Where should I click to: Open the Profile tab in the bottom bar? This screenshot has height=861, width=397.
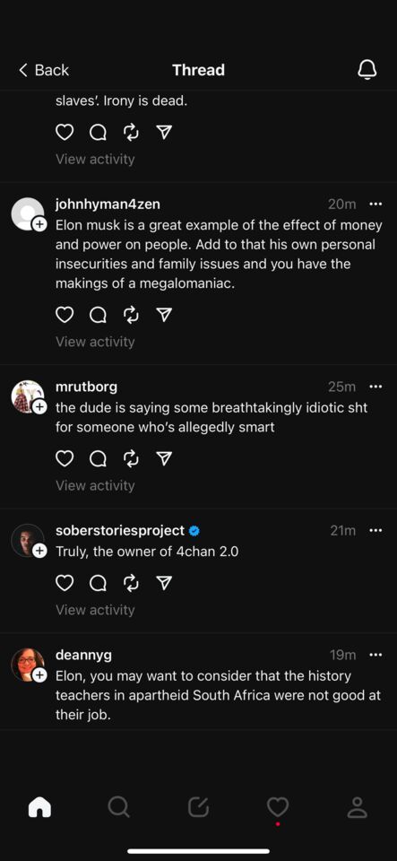(x=357, y=807)
